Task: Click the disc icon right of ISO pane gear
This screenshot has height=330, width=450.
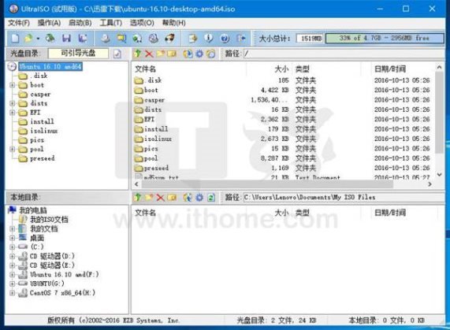Action: [211, 54]
